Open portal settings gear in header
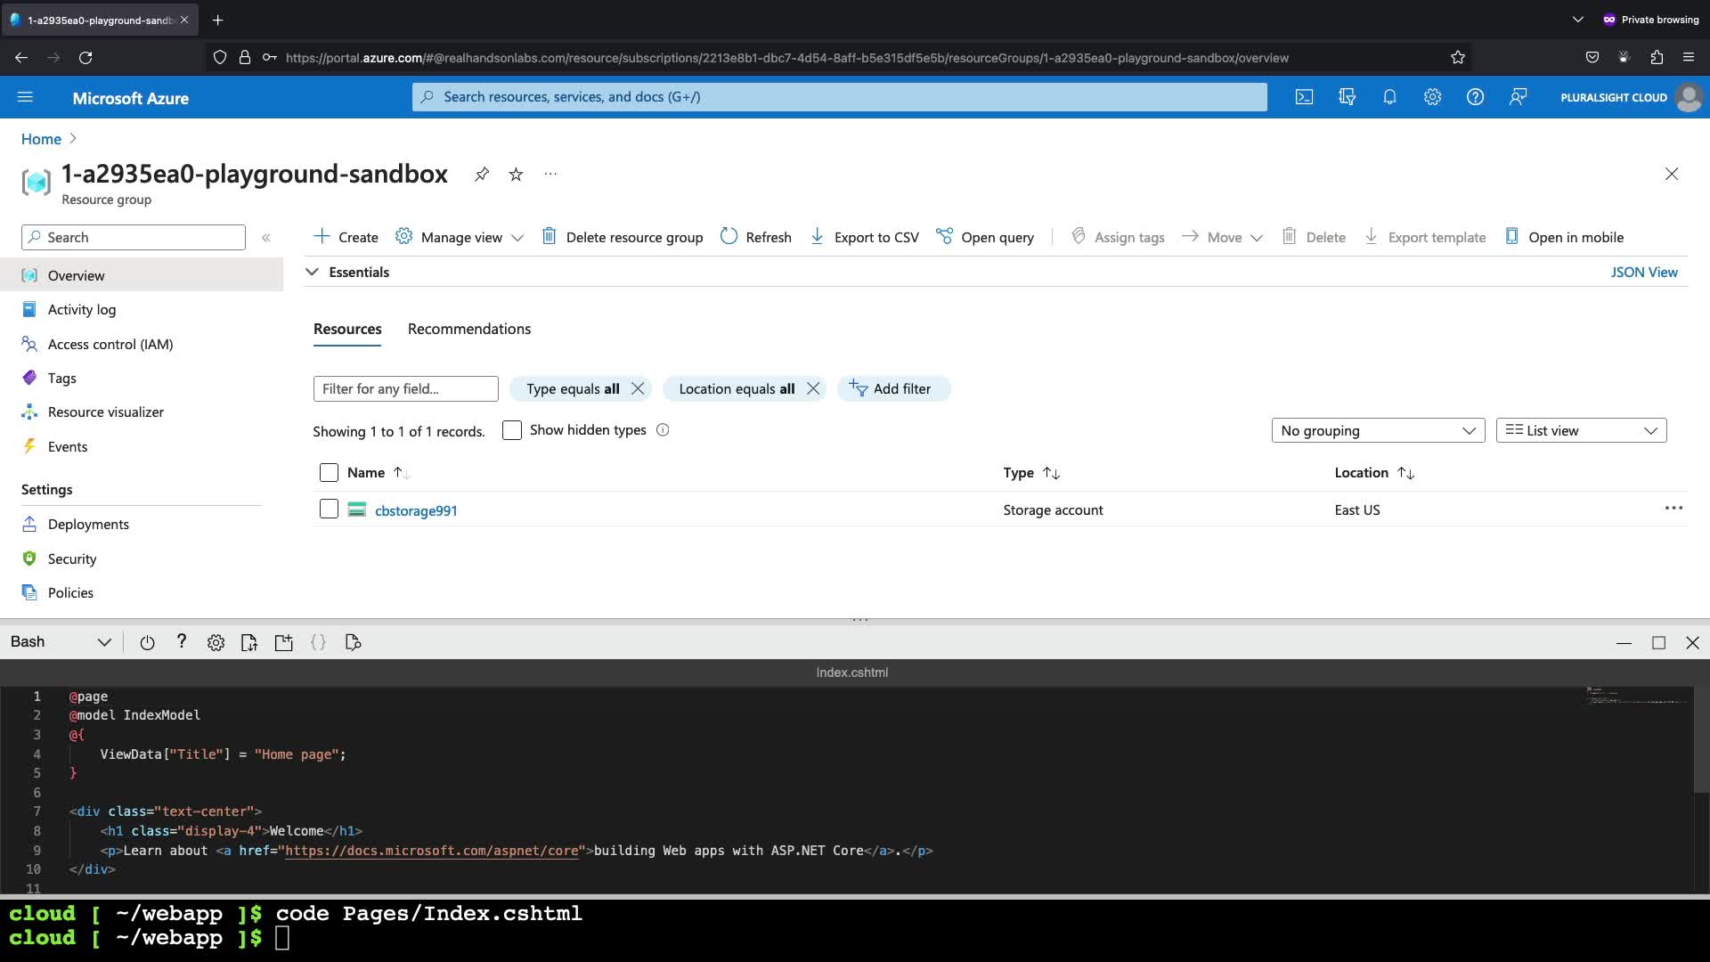Viewport: 1710px width, 962px height. point(1432,97)
